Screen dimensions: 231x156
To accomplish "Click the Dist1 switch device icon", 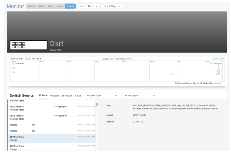I will [x=28, y=45].
